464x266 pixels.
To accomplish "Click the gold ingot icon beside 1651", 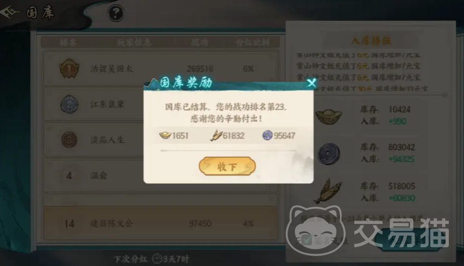I will 165,136.
